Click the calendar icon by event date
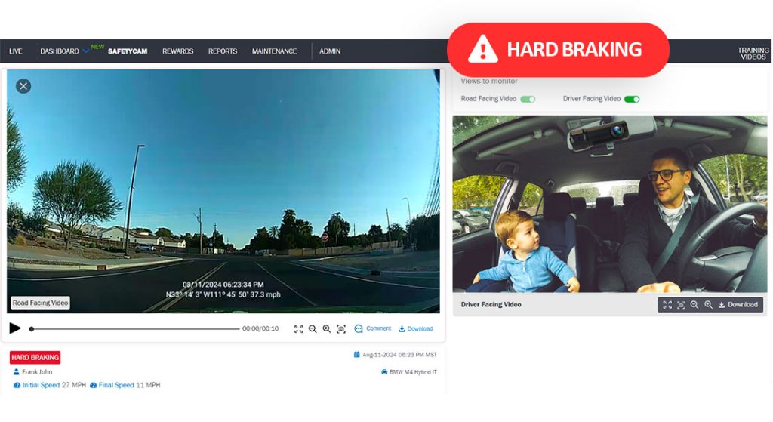The image size is (773, 422). [357, 355]
